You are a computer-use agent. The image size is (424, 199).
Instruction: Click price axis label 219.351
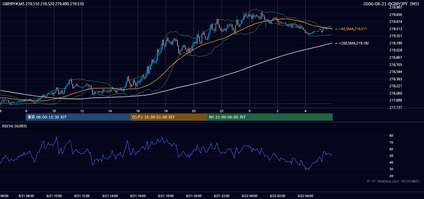coord(395,36)
